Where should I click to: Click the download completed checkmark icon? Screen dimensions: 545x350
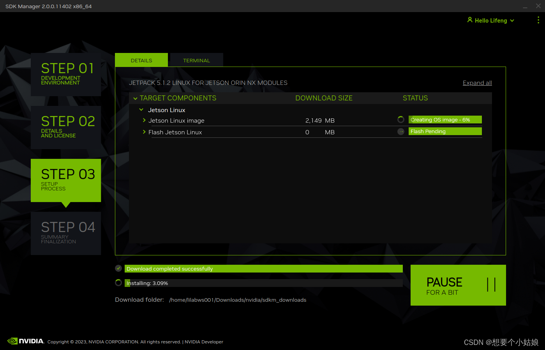(x=119, y=268)
